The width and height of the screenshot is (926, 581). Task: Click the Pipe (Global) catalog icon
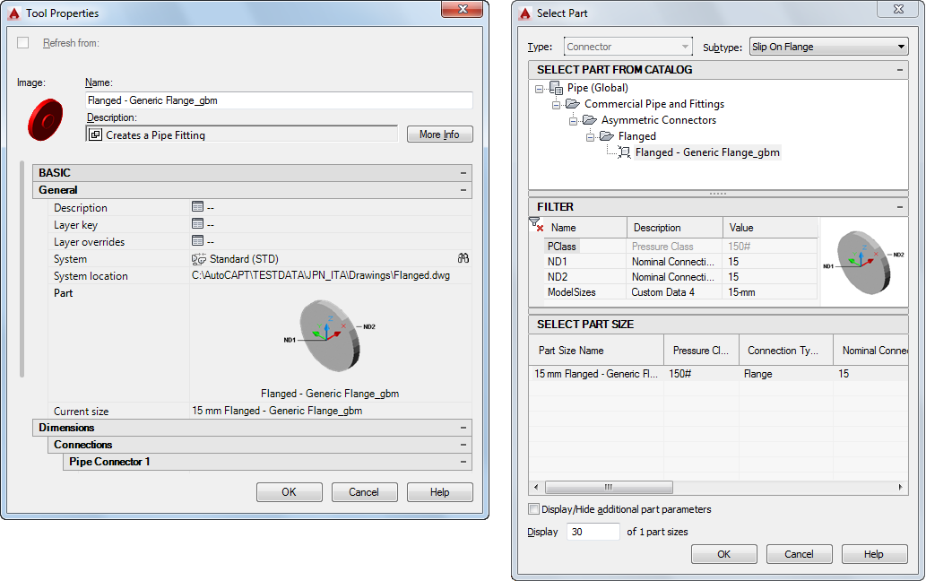tap(557, 88)
